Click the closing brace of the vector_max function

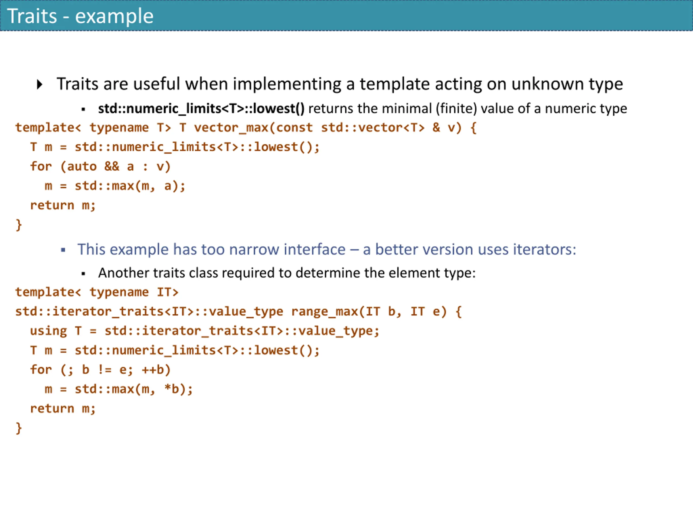coord(19,225)
